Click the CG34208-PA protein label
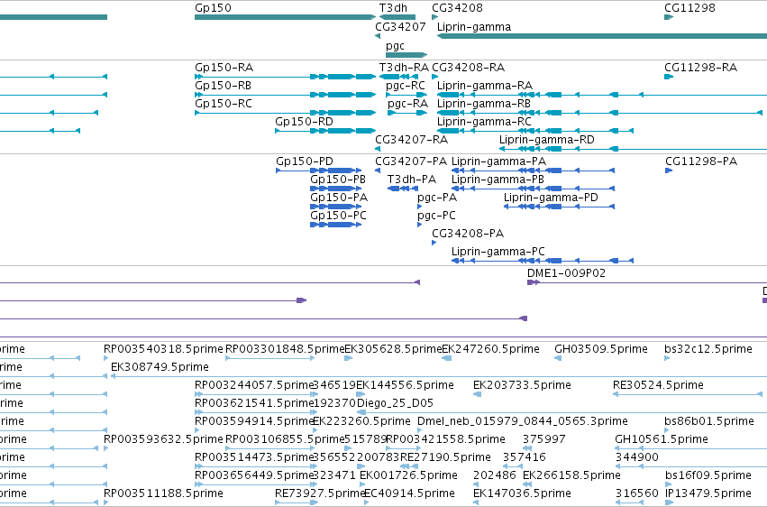The height and width of the screenshot is (507, 767). point(468,234)
